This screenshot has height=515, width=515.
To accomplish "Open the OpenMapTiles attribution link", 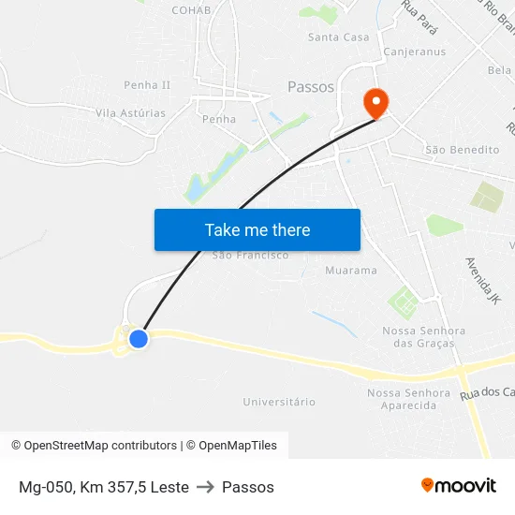I will coord(231,446).
